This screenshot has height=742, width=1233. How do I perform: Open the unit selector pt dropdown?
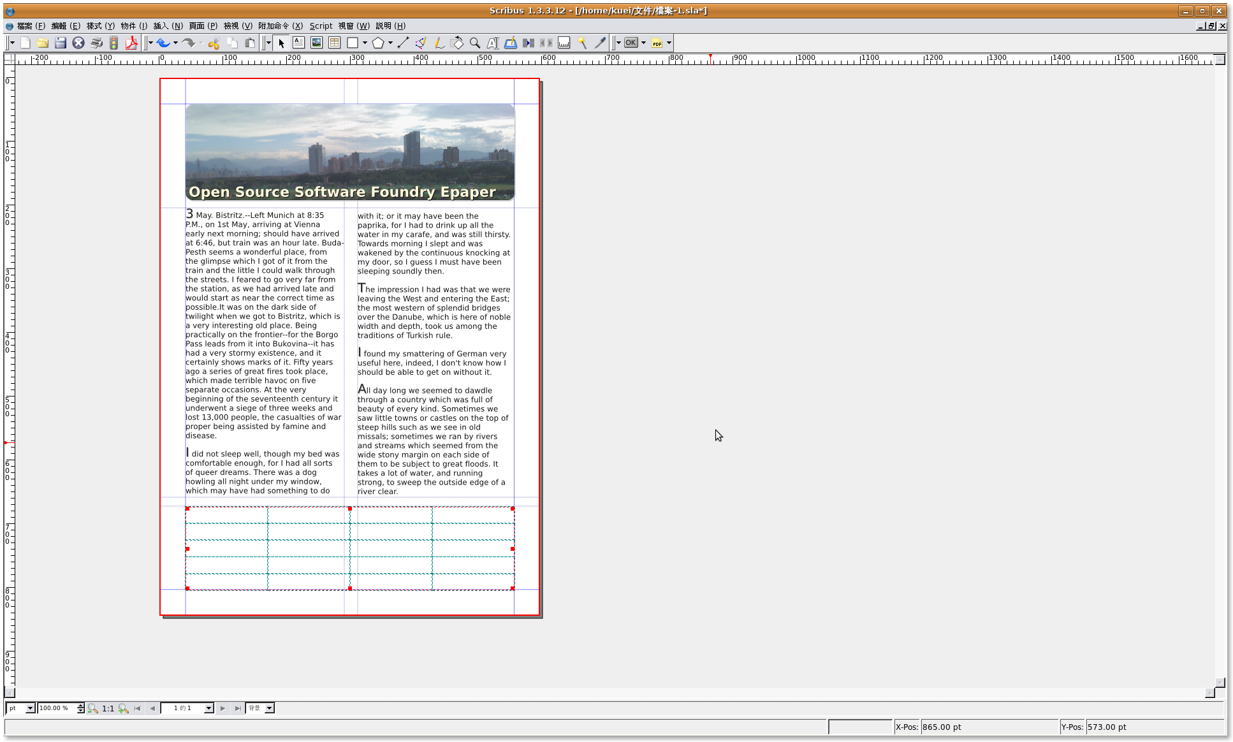(x=29, y=708)
